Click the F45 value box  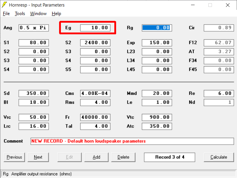point(219,69)
